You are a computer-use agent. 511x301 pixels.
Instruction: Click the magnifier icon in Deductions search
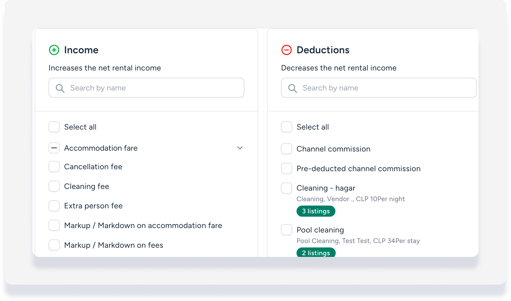point(293,88)
